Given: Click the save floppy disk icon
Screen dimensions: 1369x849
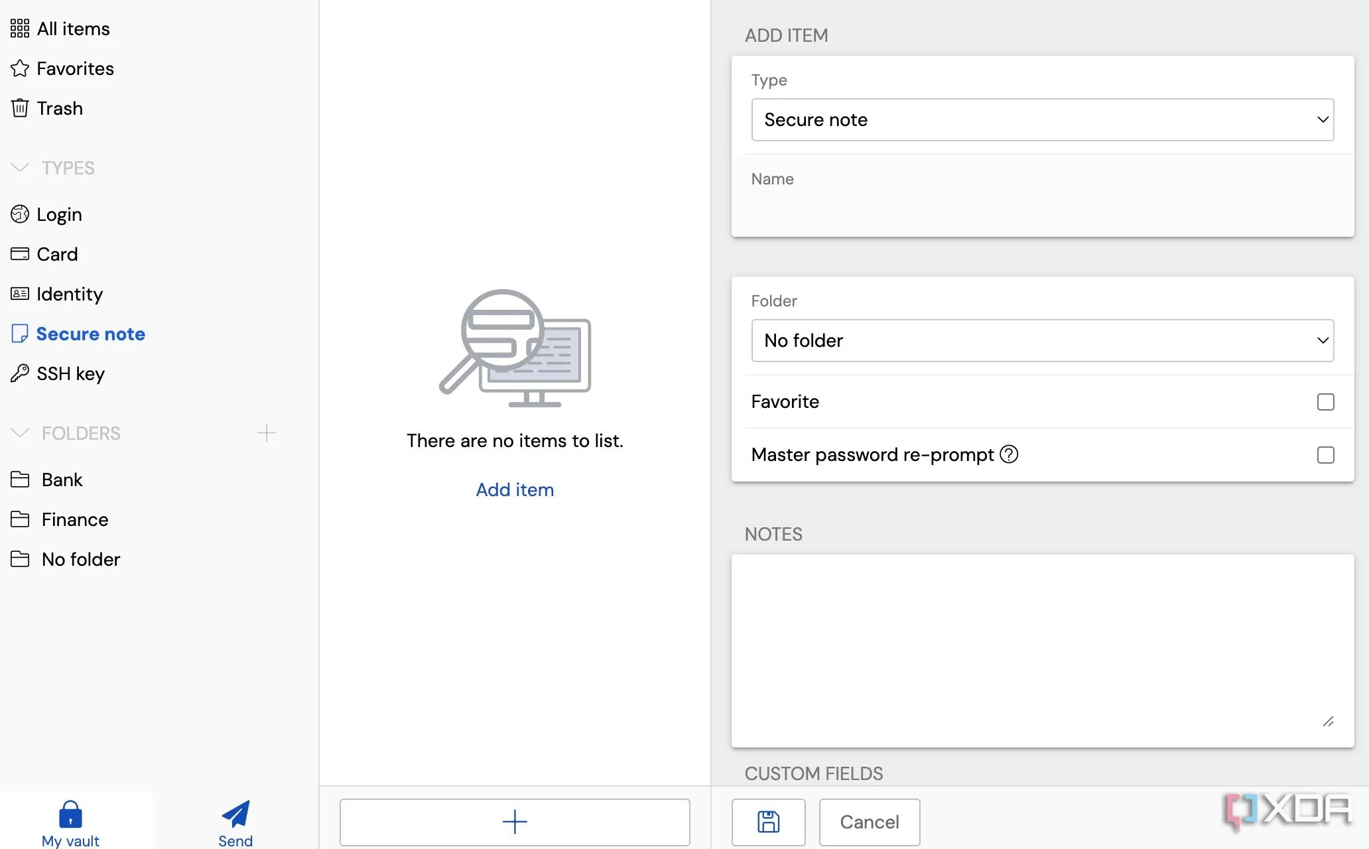Looking at the screenshot, I should point(768,822).
